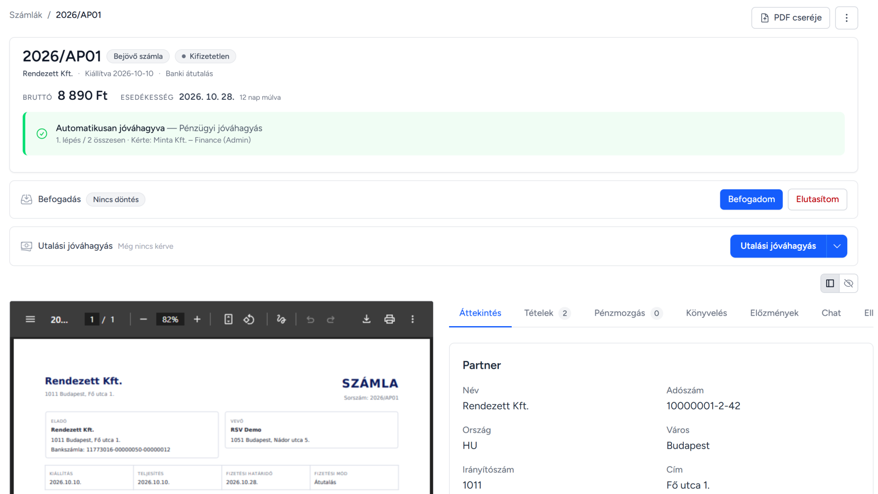
Task: Click the PDF page number field
Action: (92, 319)
